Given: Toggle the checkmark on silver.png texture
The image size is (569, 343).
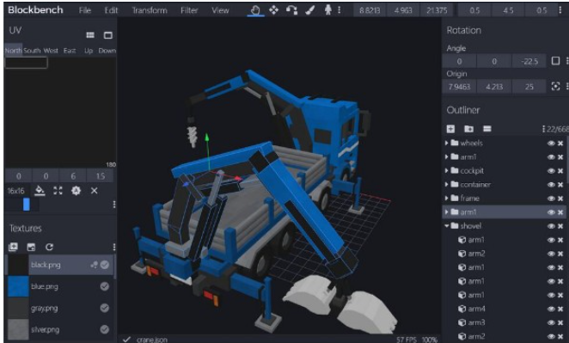Looking at the screenshot, I should (x=105, y=329).
